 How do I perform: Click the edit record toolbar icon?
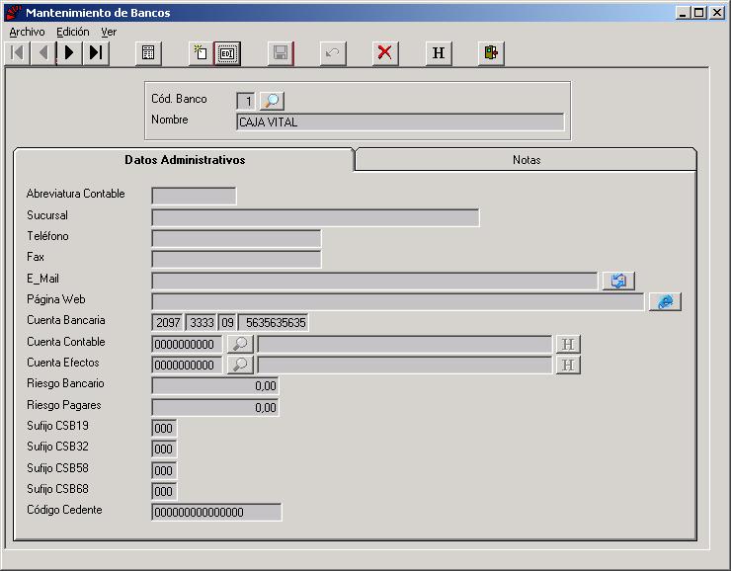[227, 52]
